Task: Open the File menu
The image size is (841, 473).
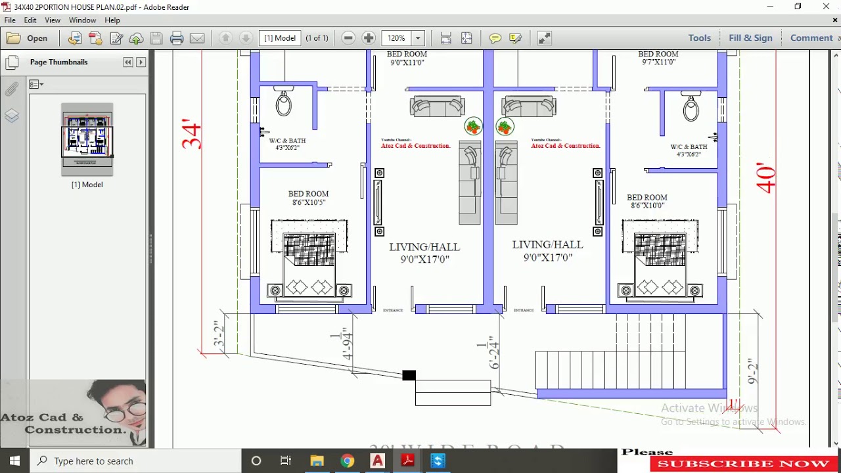Action: coord(10,20)
